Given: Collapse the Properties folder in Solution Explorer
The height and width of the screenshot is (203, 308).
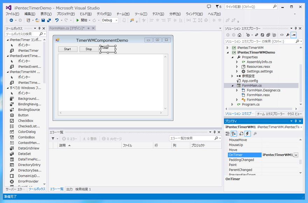Looking at the screenshot, I should click(x=232, y=57).
